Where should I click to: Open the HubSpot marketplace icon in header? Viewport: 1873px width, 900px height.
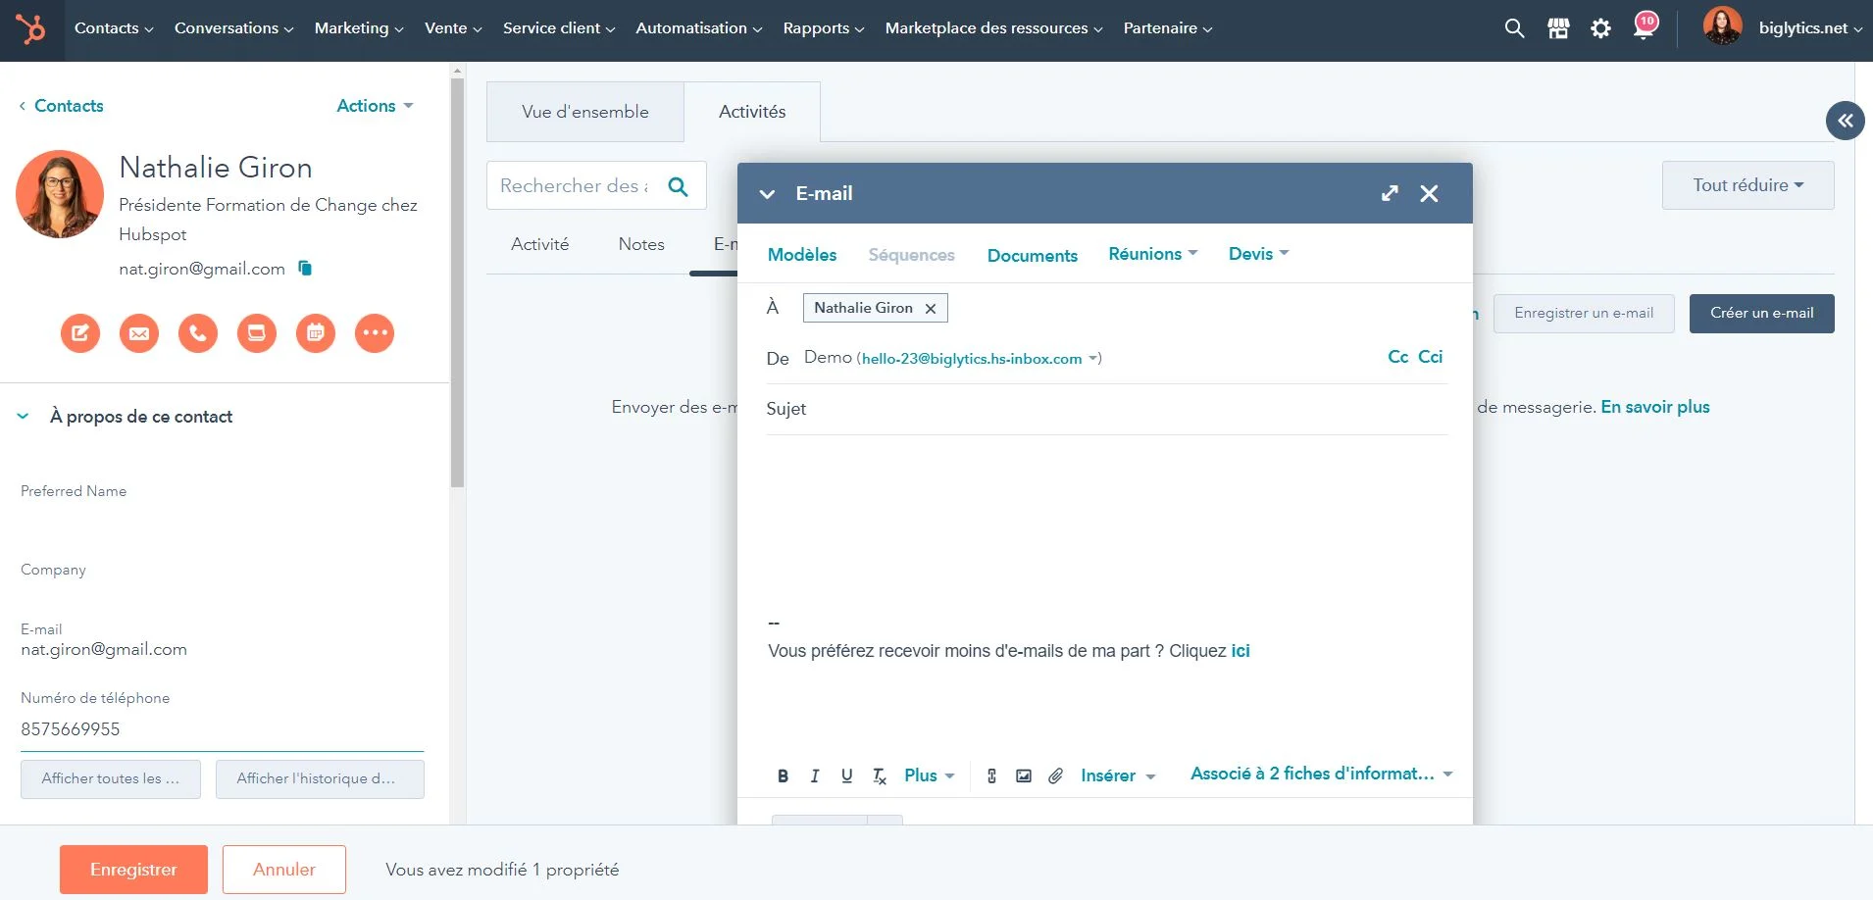click(x=1558, y=28)
